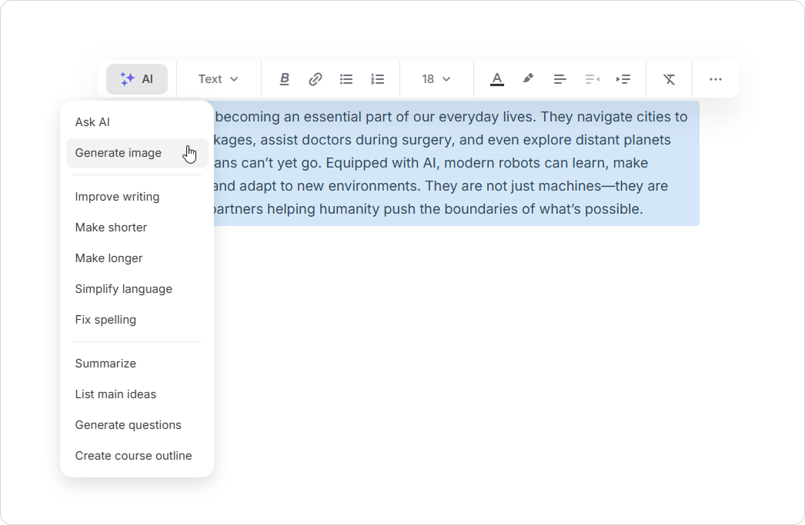Toggle bold formatting
Screen dimensions: 805x525
(x=285, y=79)
